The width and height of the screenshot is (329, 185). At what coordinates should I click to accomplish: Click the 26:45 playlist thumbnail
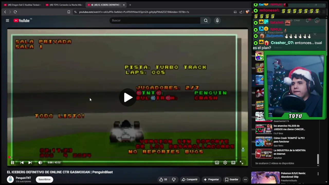(259, 105)
